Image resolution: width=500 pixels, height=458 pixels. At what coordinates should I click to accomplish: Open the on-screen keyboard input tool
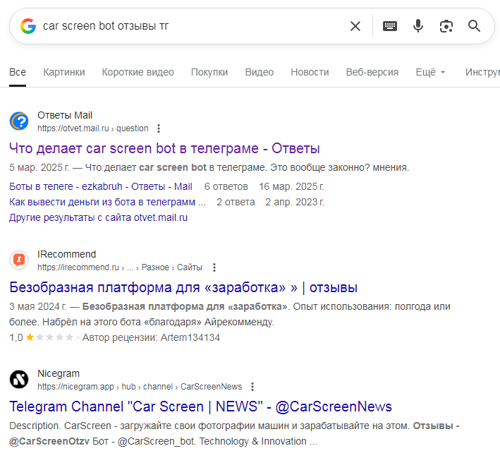pyautogui.click(x=390, y=26)
